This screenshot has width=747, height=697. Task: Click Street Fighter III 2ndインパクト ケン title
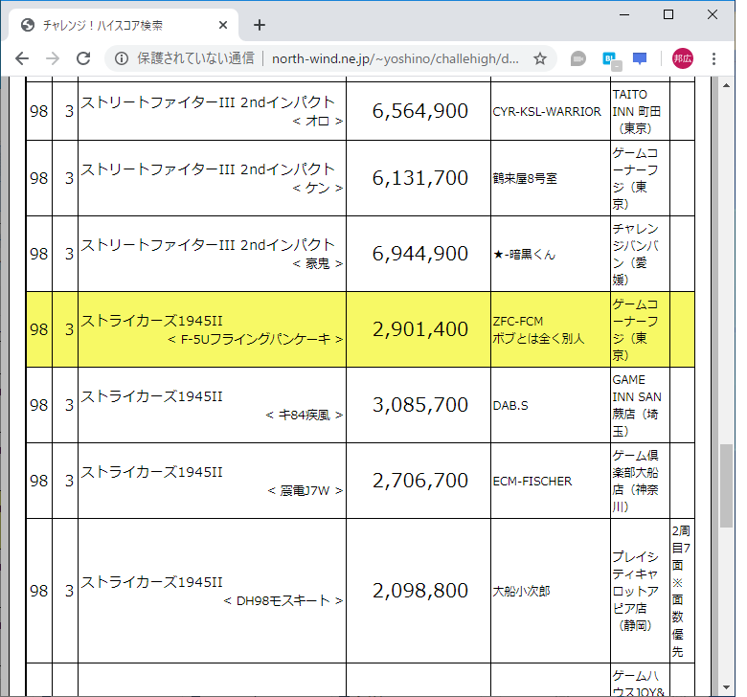[x=212, y=178]
